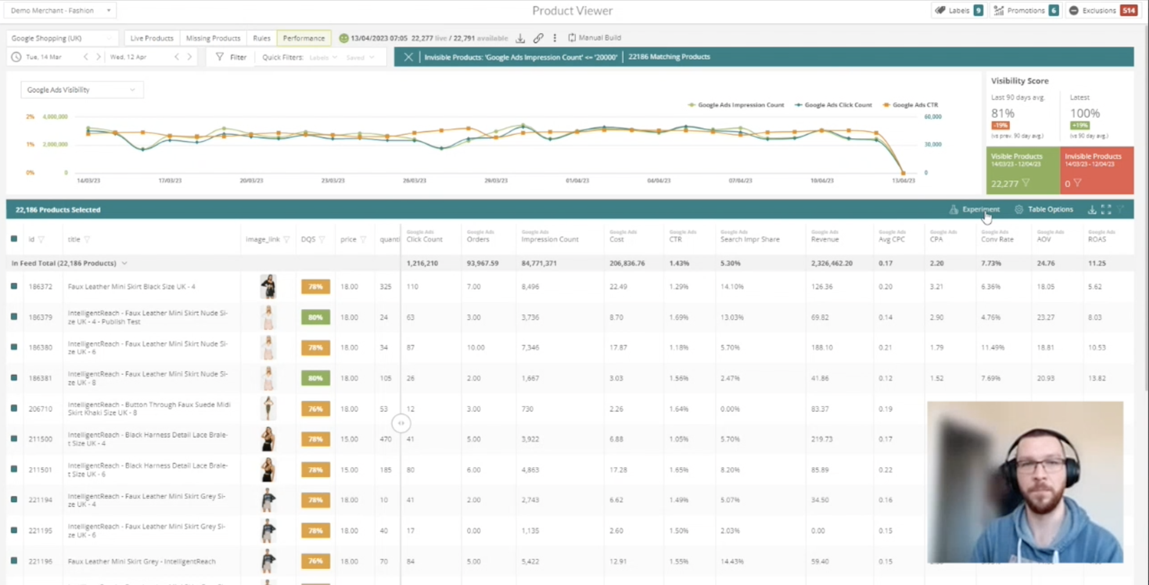Click the Invisible Products red tile

[x=1097, y=170]
